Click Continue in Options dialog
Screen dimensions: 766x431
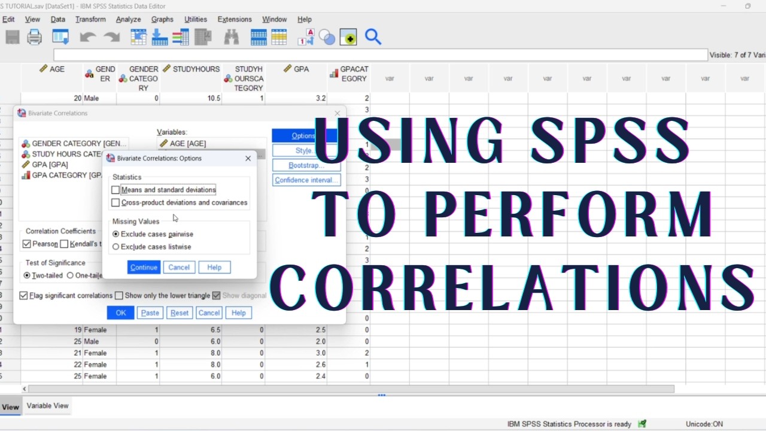pos(144,268)
